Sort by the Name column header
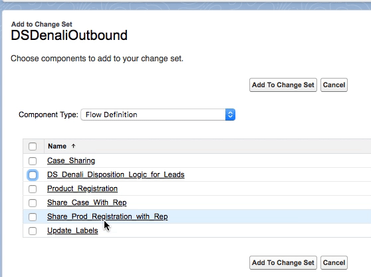 click(x=57, y=146)
